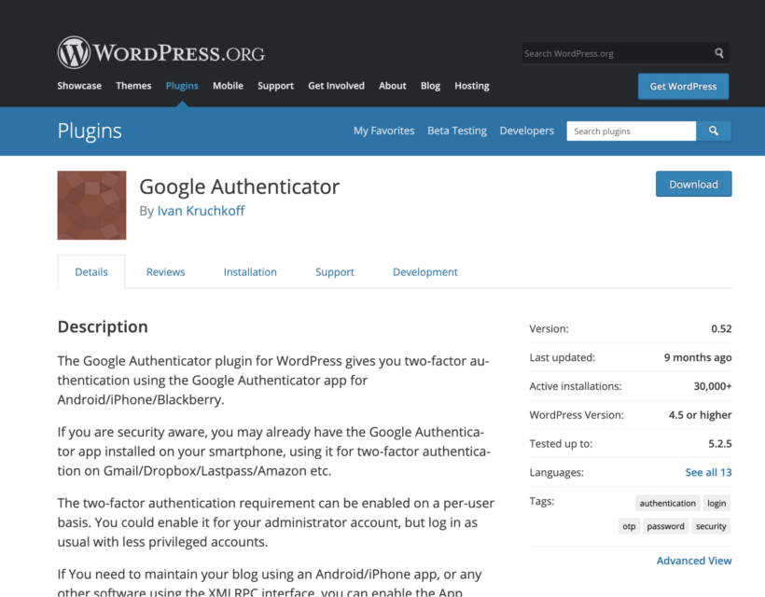Image resolution: width=765 pixels, height=597 pixels.
Task: Click the blue plugin search magnifier button
Action: point(714,131)
